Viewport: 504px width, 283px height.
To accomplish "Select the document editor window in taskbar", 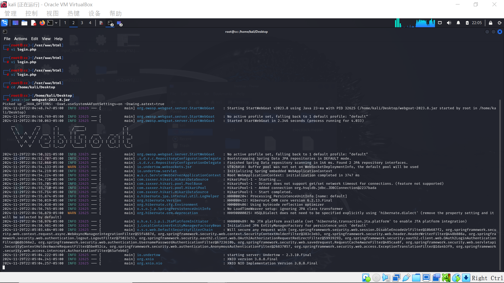I will [101, 23].
